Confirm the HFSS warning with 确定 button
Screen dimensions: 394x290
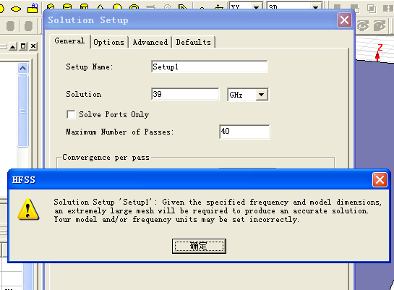click(x=199, y=246)
